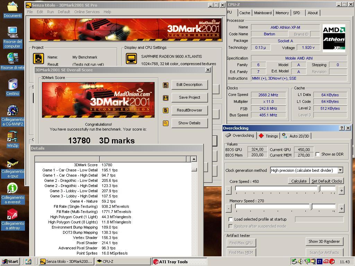The image size is (355, 266).
Task: Open the Edit menu in 3DMark2001
Action: pyautogui.click(x=40, y=12)
